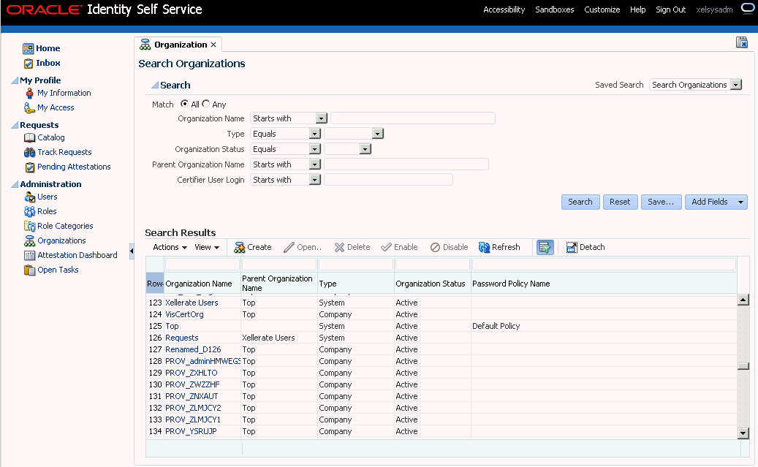Image resolution: width=758 pixels, height=467 pixels.
Task: Open Organization Status operator dropdown
Action: click(315, 149)
